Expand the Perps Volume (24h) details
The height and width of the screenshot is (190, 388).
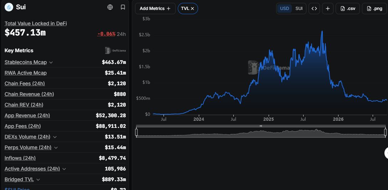[56, 147]
